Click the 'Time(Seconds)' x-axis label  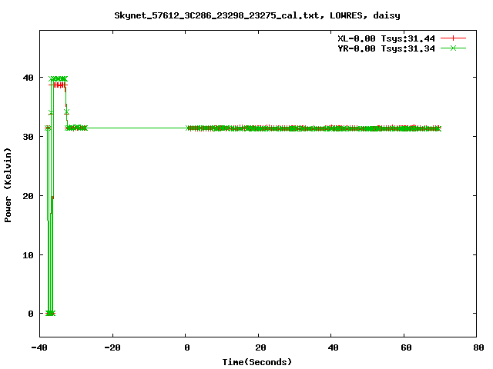tap(257, 362)
